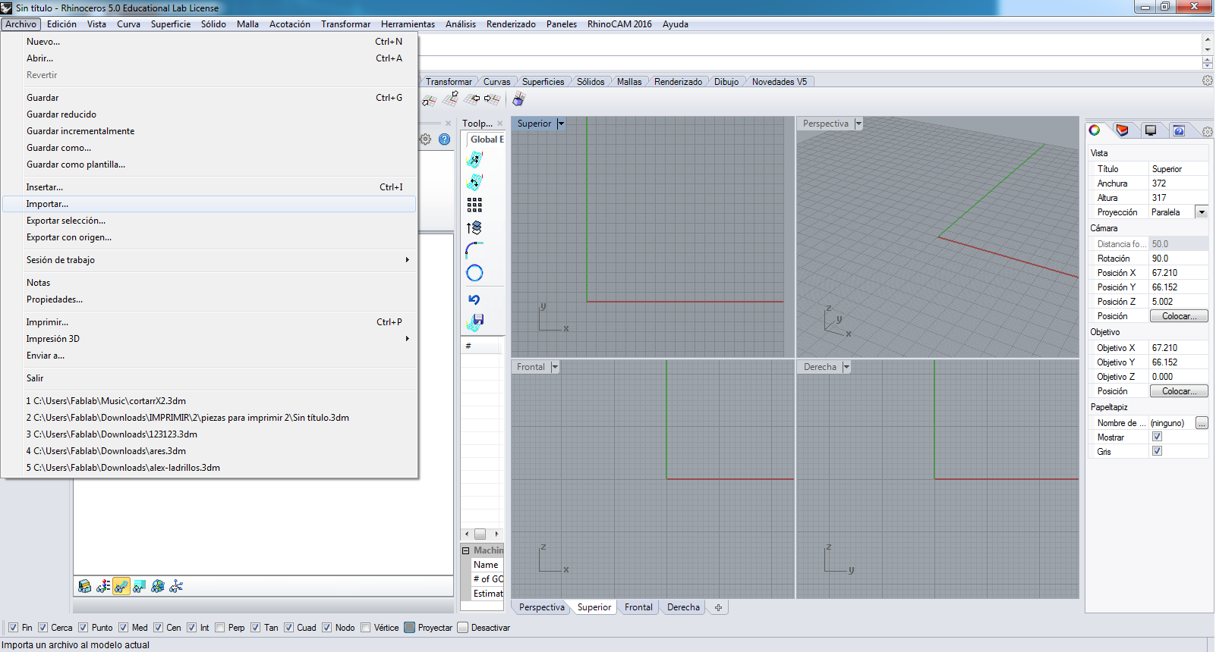Open RhinoCAM panel gear settings
Image resolution: width=1216 pixels, height=652 pixels.
426,139
